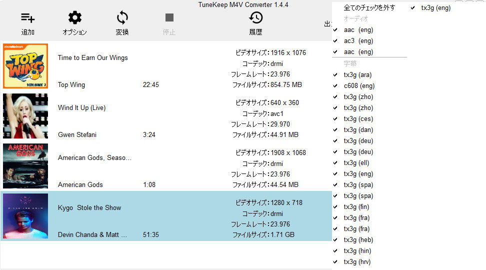
Task: Click file size '1.71 GB'
Action: click(x=282, y=235)
